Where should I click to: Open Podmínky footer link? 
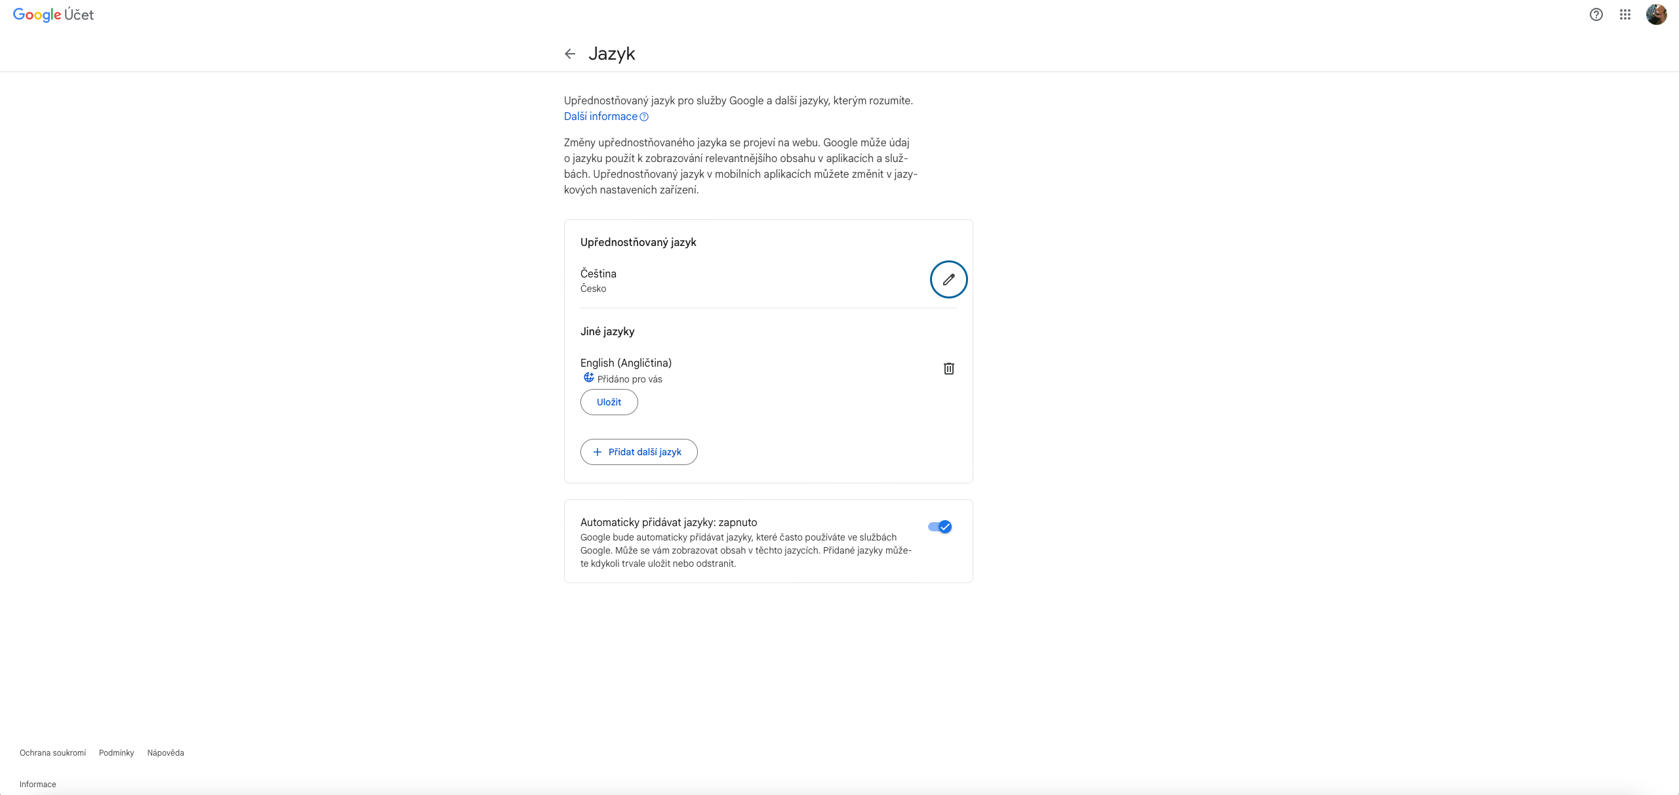coord(116,753)
